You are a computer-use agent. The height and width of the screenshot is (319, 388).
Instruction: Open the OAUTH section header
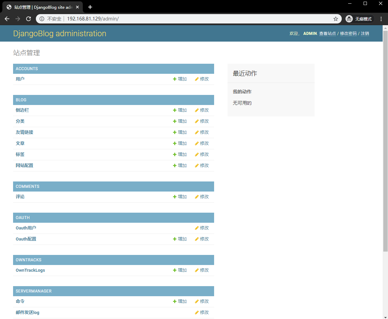(x=23, y=217)
